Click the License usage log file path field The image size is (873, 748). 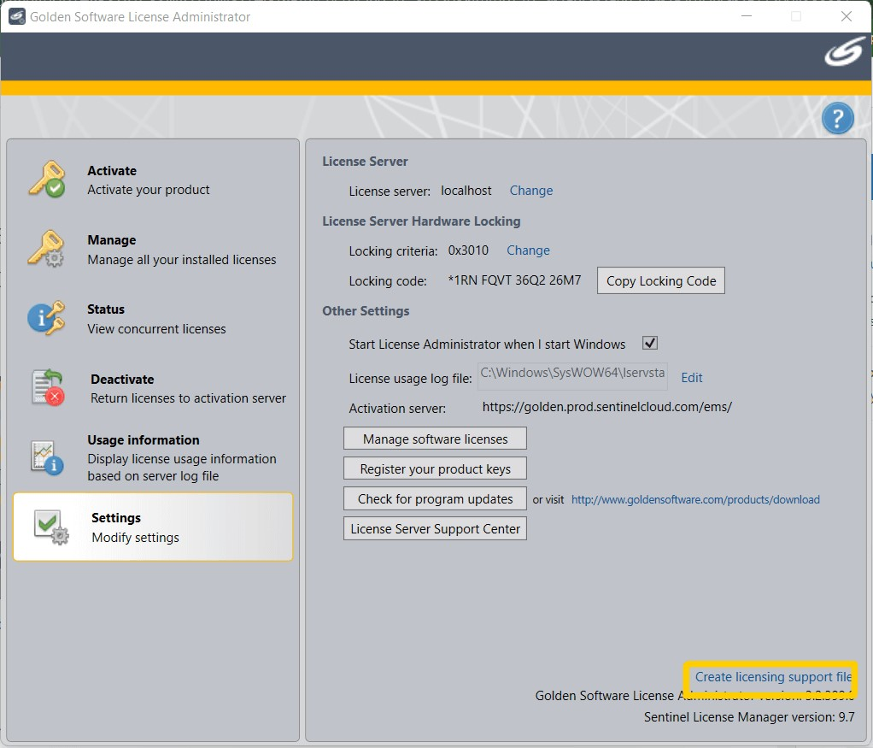tap(572, 375)
